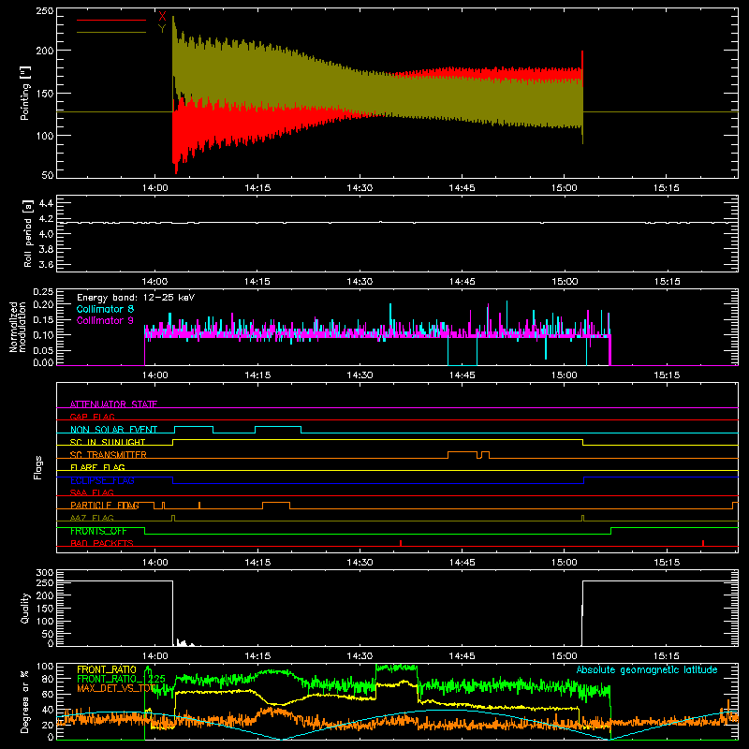
Task: Select the 'Energy band: 12-25 keV' label
Action: point(136,298)
